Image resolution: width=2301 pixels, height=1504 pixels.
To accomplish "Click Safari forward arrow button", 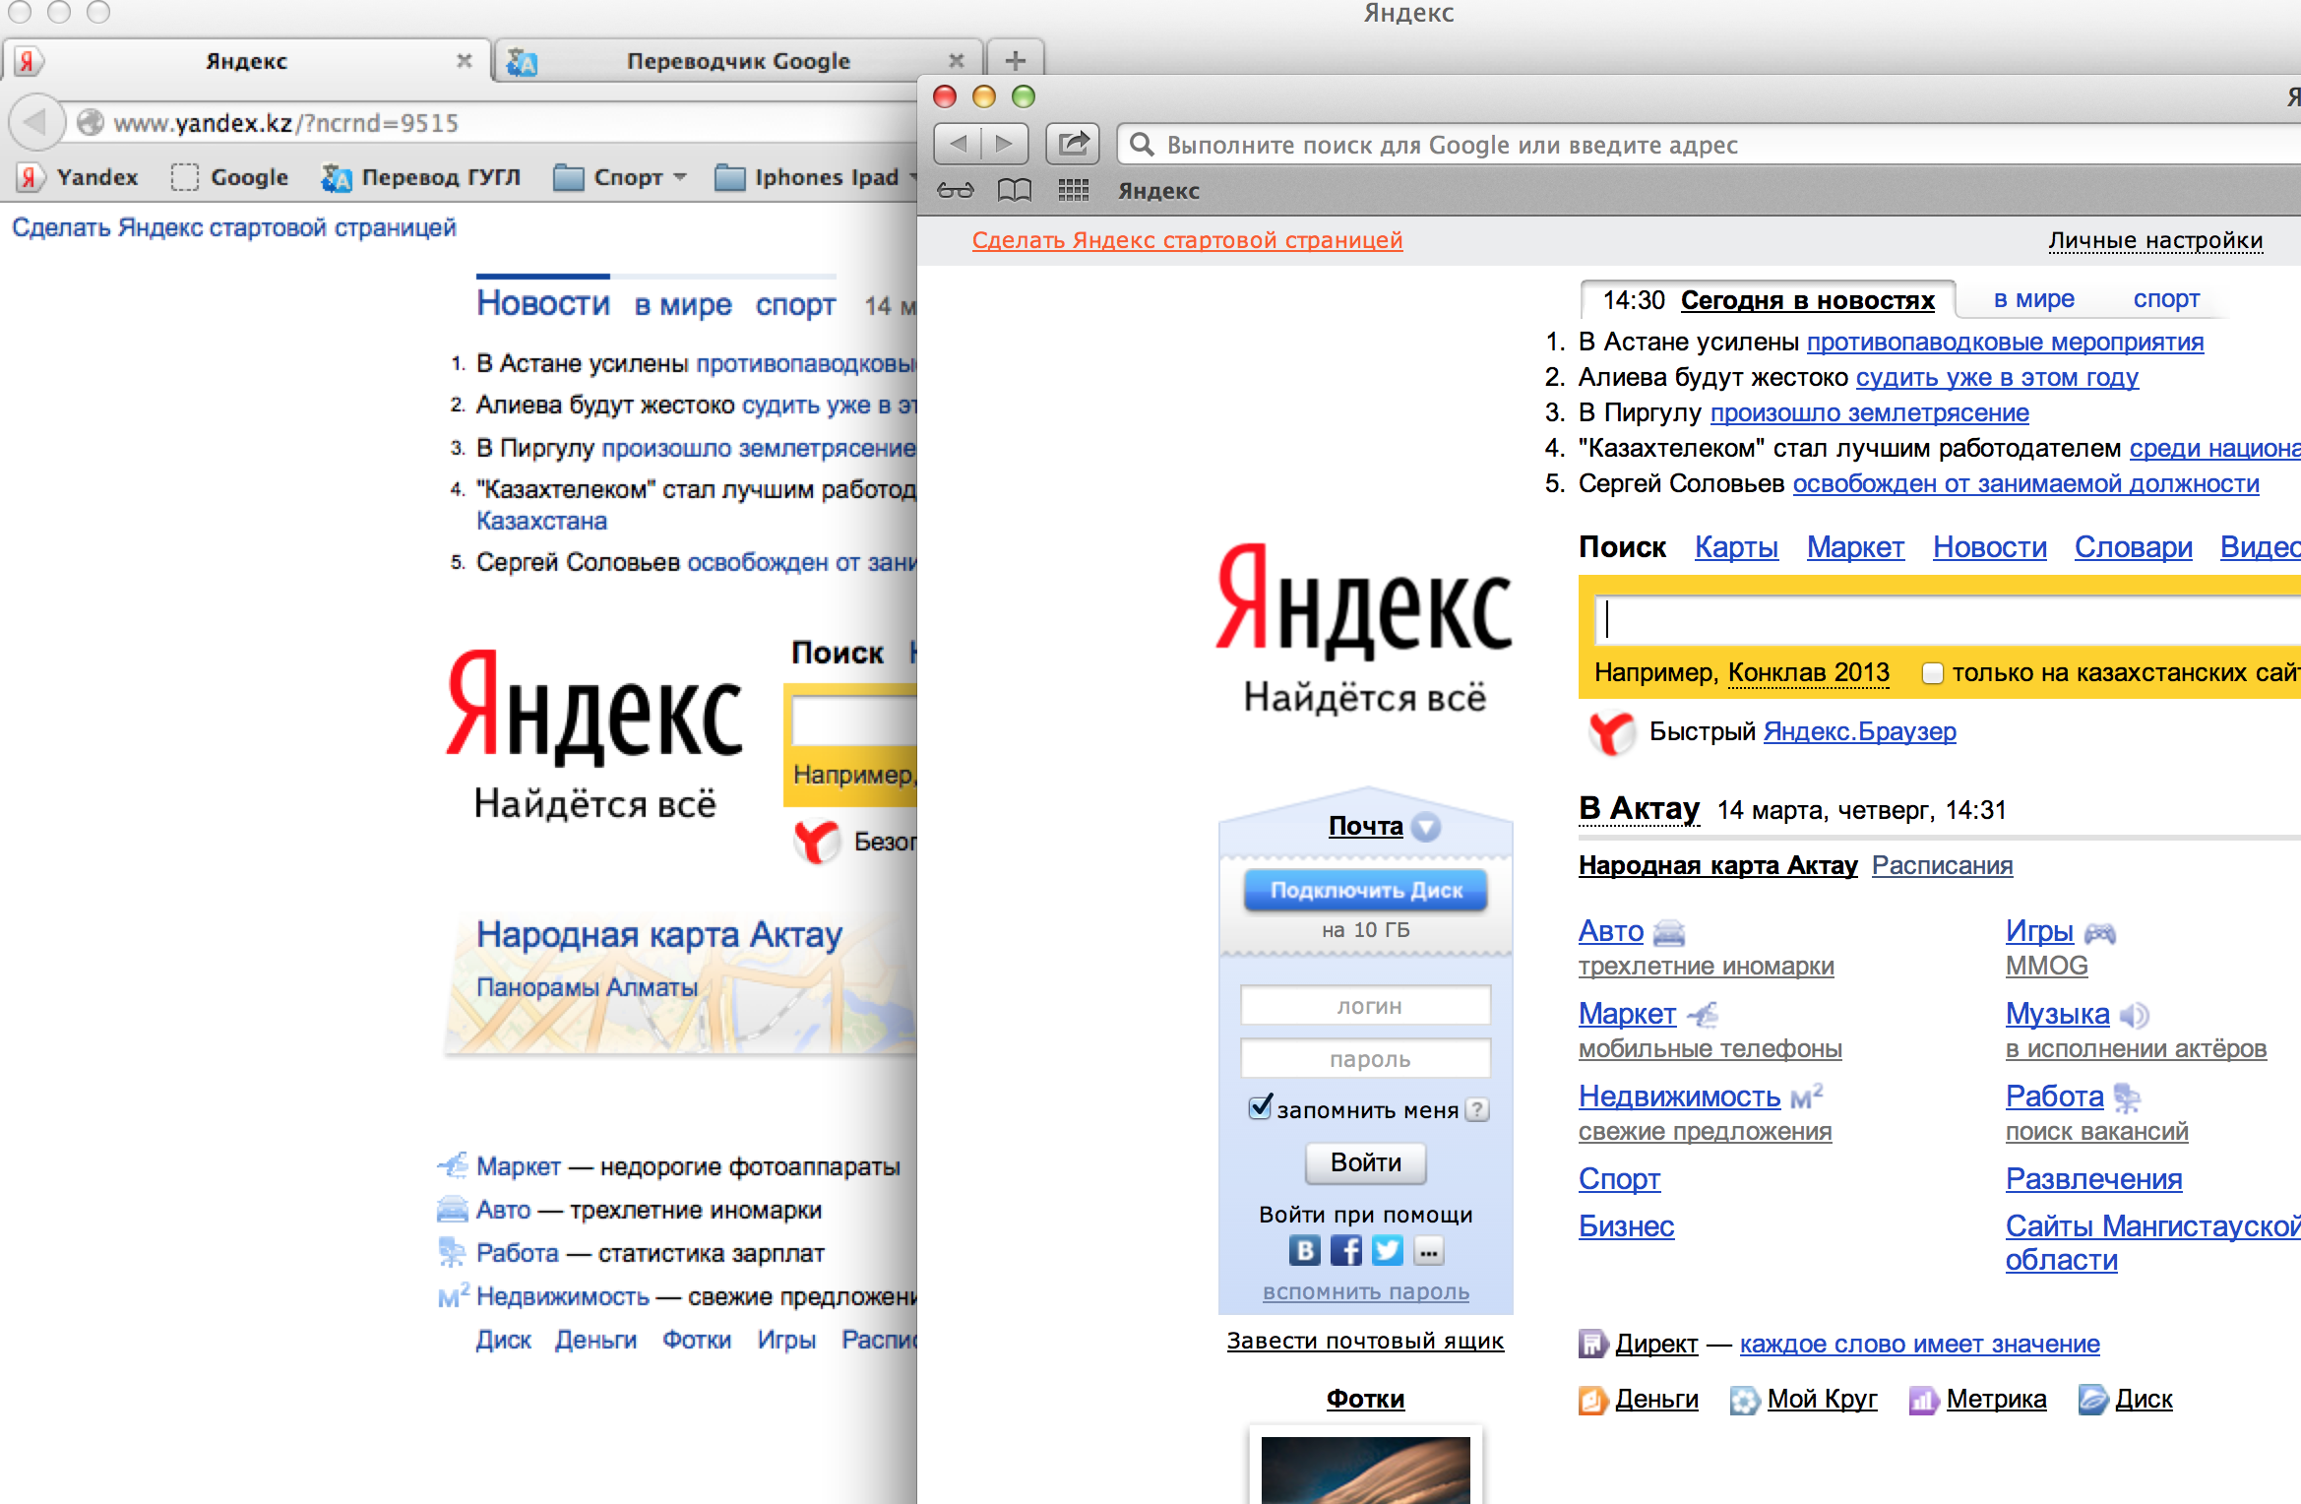I will click(x=1005, y=145).
